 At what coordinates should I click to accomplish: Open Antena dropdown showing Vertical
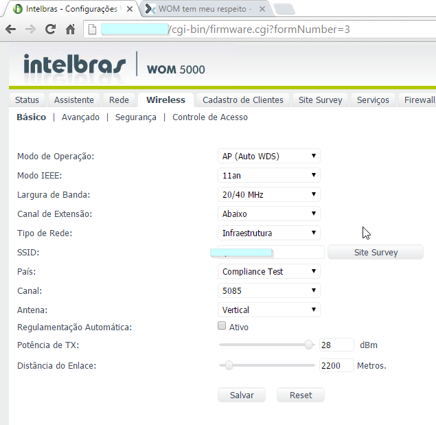click(269, 310)
